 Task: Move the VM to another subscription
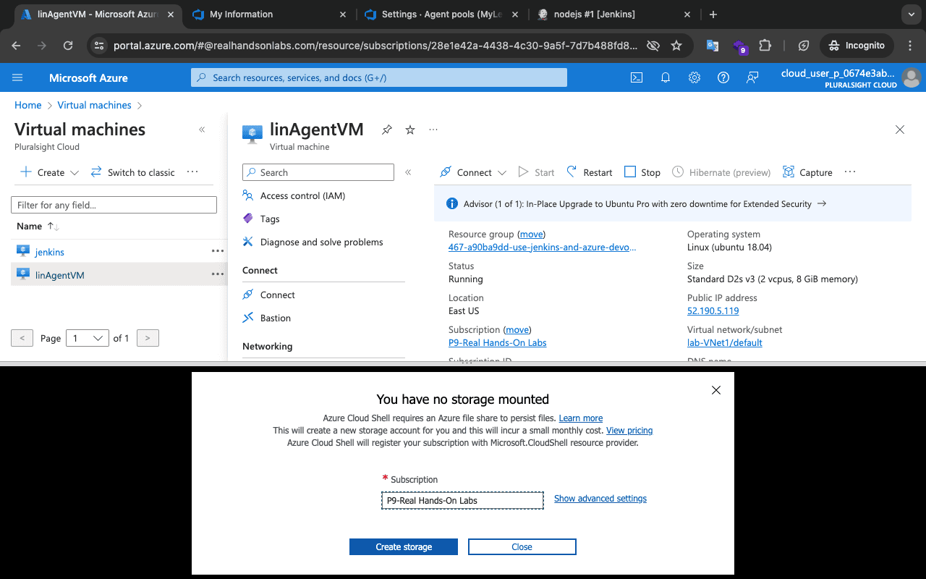tap(517, 329)
